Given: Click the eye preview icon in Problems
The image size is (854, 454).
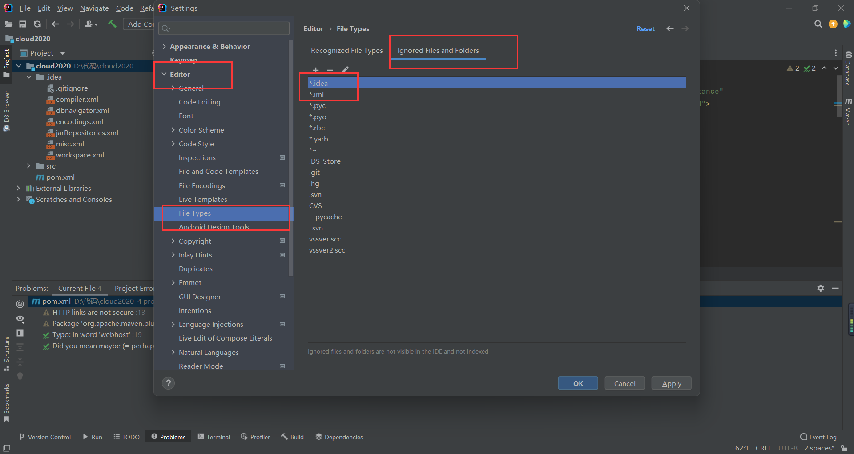Looking at the screenshot, I should pos(20,319).
